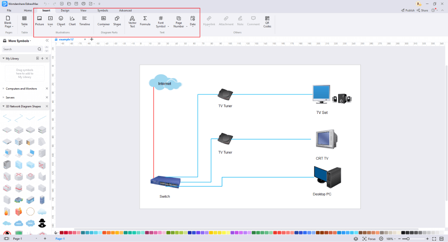Toggle full screen fit icon

434,238
